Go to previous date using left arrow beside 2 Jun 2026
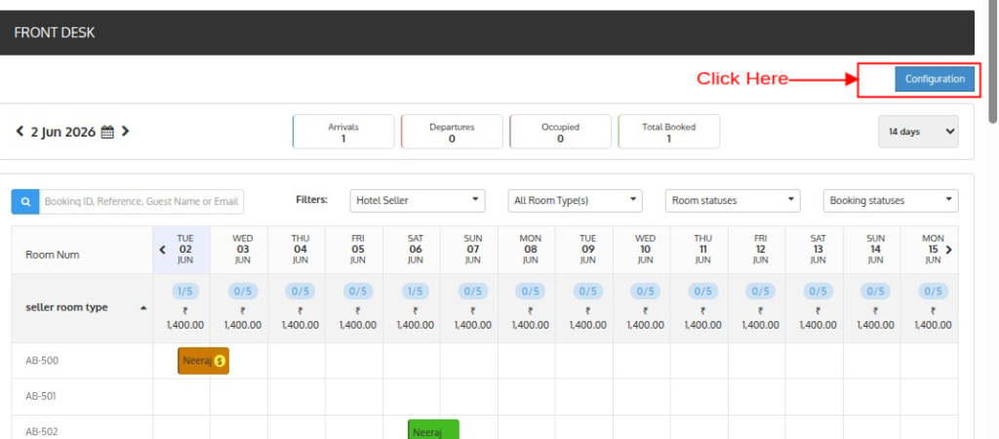Screen dimensions: 999x439 (x=20, y=132)
